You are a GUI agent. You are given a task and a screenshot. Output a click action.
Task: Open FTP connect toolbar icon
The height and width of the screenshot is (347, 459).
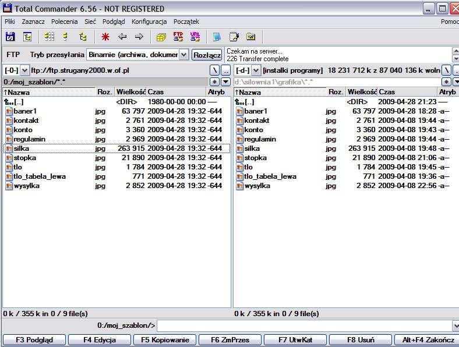pyautogui.click(x=178, y=37)
